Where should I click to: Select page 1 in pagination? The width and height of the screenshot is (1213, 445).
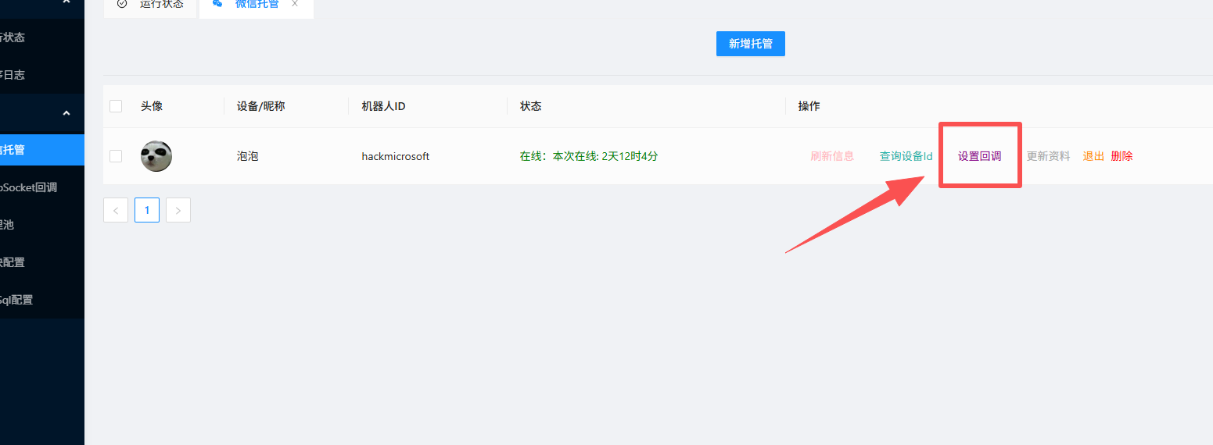147,210
